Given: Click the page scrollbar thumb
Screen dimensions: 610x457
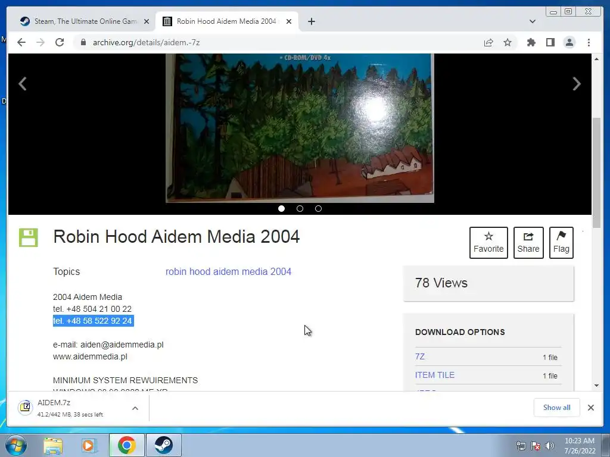Looking at the screenshot, I should [596, 173].
